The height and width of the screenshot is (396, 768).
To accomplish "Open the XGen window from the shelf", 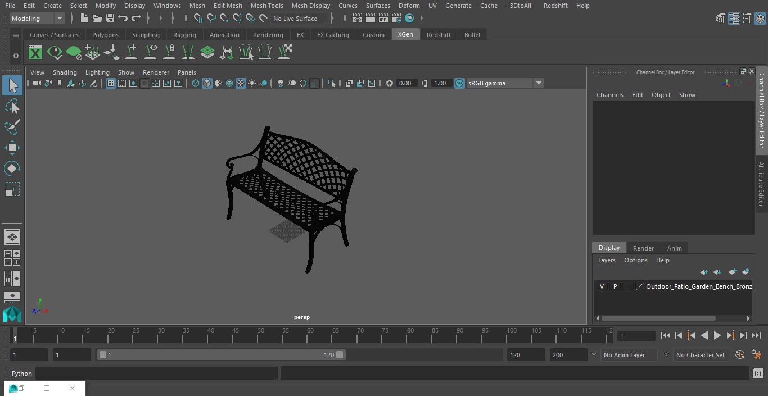I will [x=35, y=53].
